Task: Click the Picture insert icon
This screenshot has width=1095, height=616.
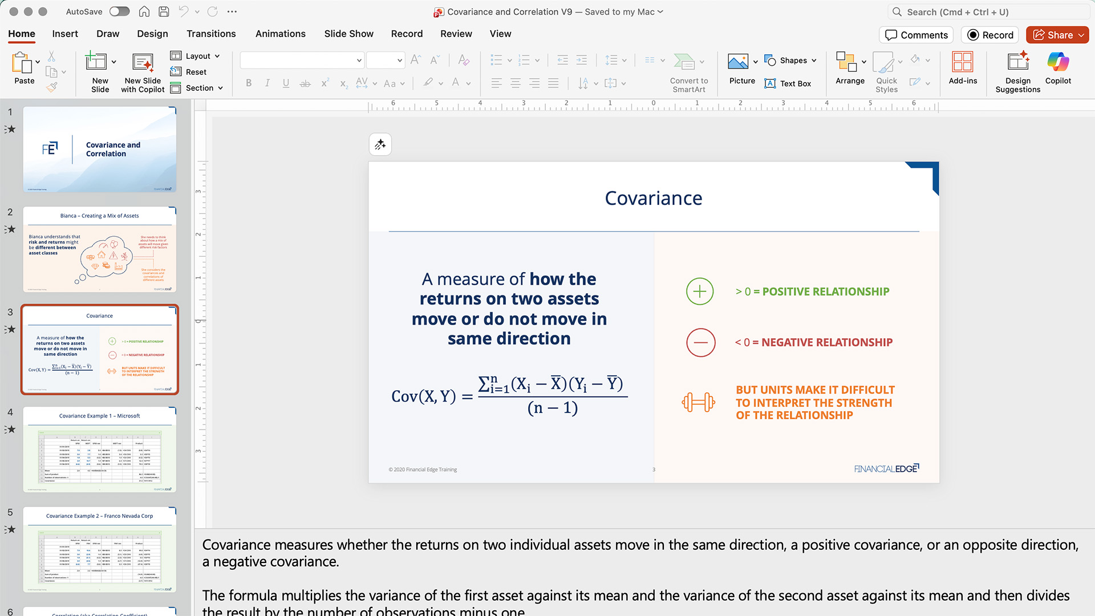Action: tap(738, 62)
